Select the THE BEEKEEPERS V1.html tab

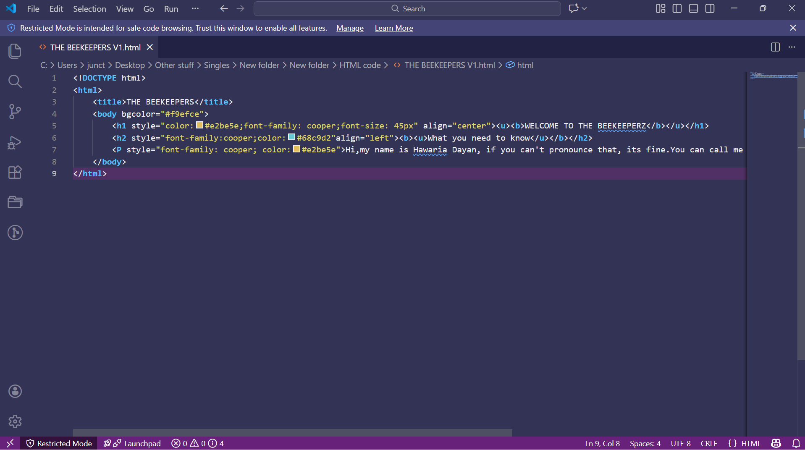(x=95, y=47)
